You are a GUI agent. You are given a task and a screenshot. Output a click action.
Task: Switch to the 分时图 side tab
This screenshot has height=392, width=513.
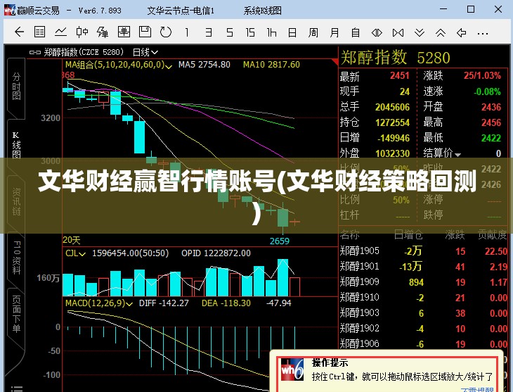16,87
